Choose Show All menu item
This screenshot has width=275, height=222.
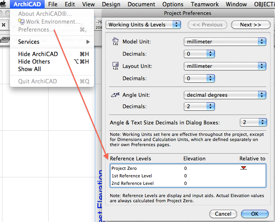tap(52, 69)
